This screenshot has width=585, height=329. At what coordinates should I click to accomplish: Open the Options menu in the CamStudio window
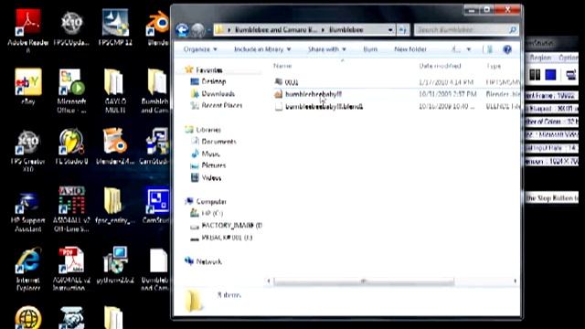click(569, 58)
